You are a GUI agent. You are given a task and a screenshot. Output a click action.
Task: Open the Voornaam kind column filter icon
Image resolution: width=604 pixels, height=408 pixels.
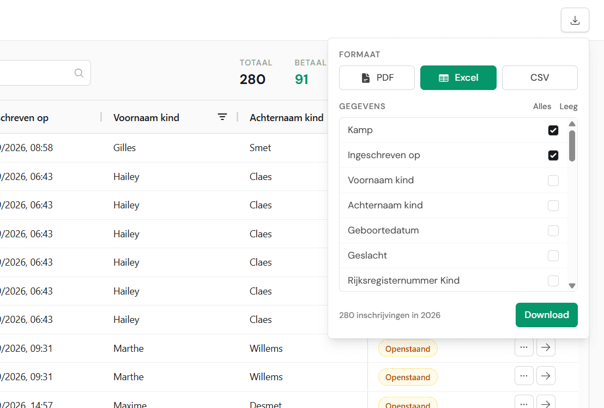[x=222, y=117]
